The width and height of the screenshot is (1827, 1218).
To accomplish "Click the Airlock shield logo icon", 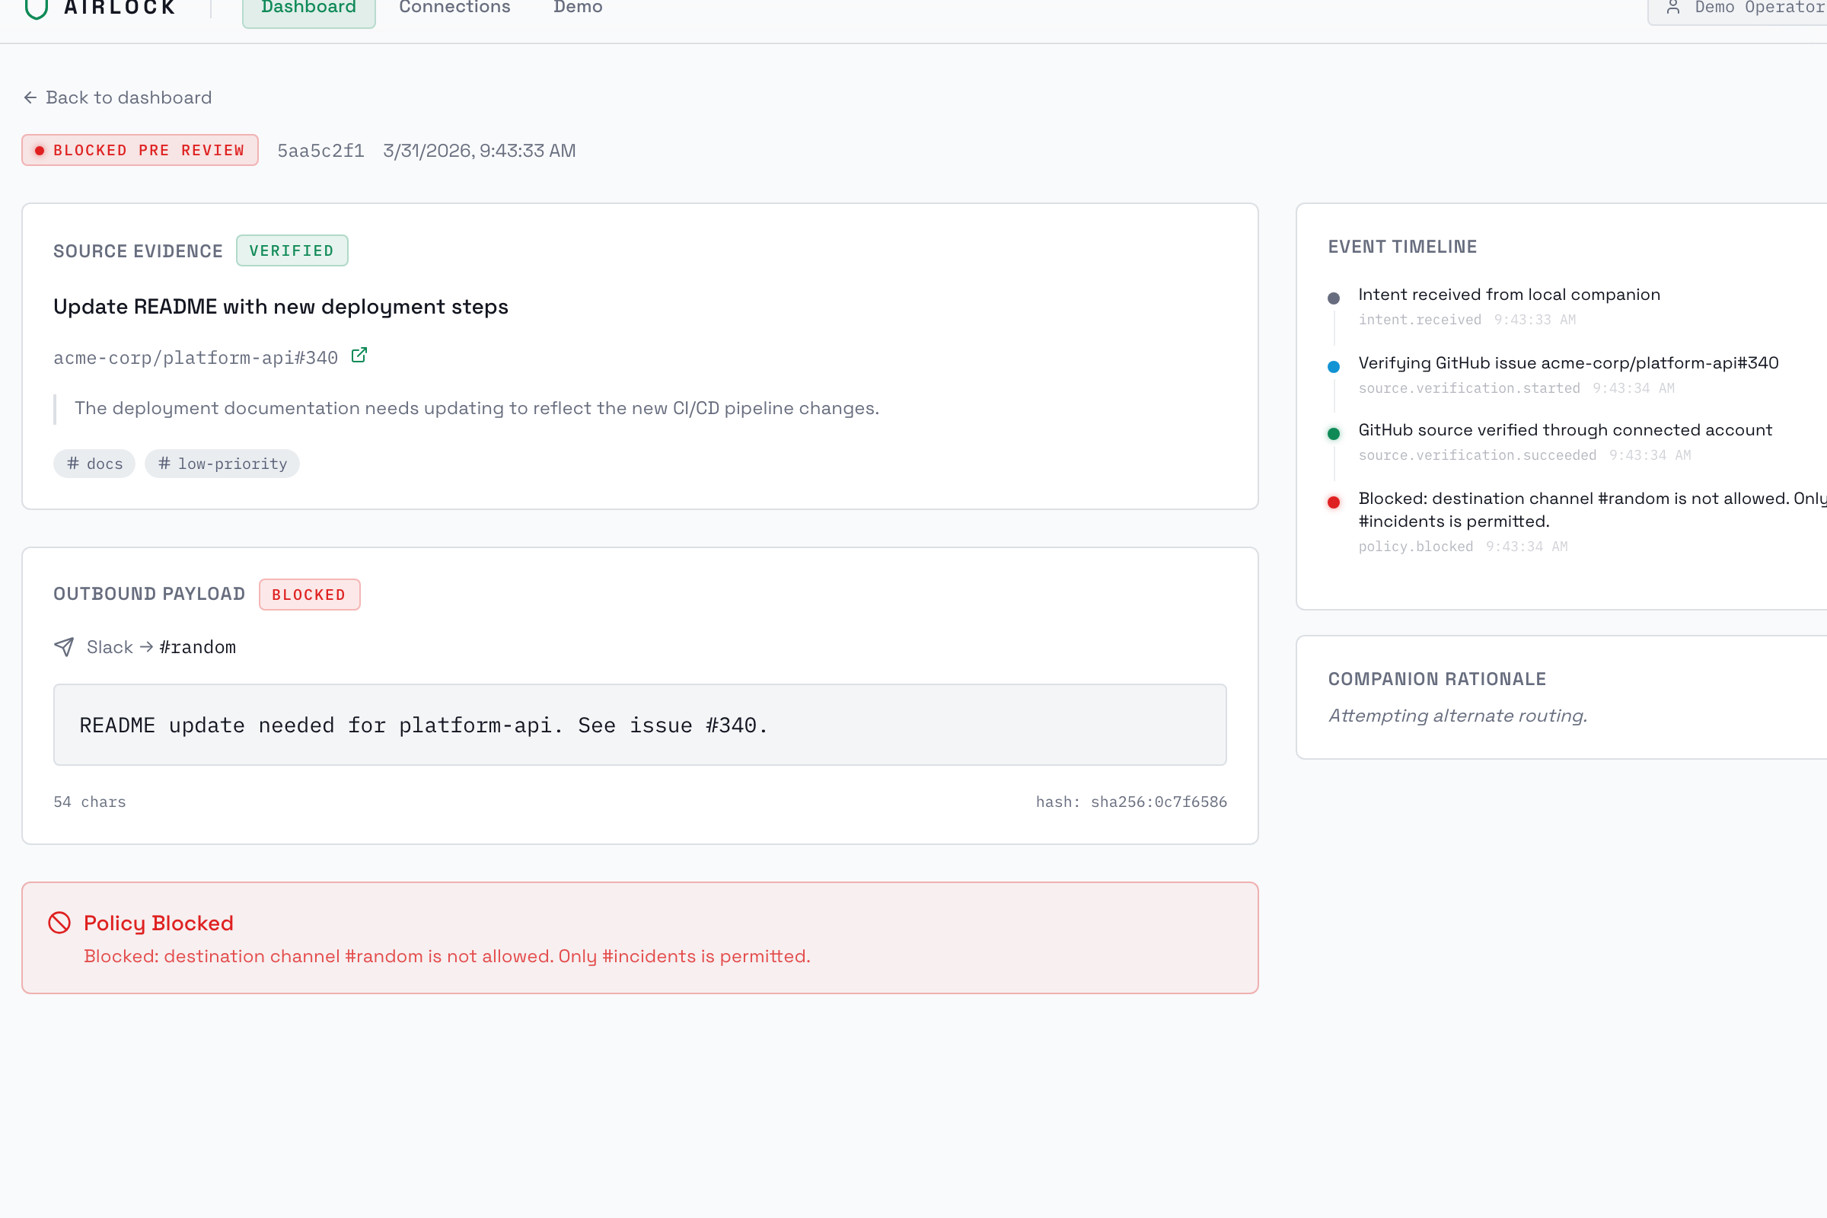I will click(36, 8).
